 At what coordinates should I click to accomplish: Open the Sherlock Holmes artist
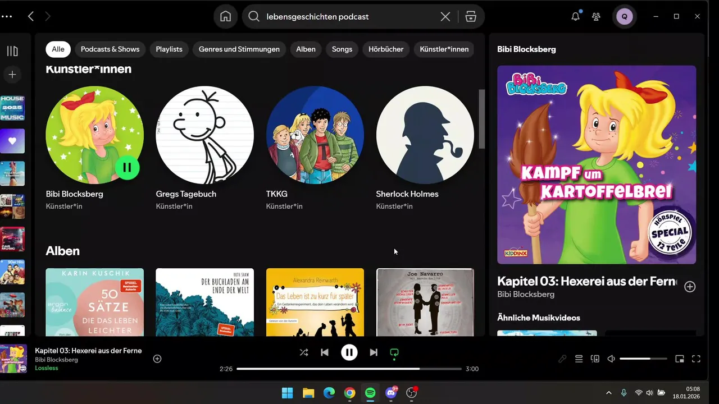[425, 135]
